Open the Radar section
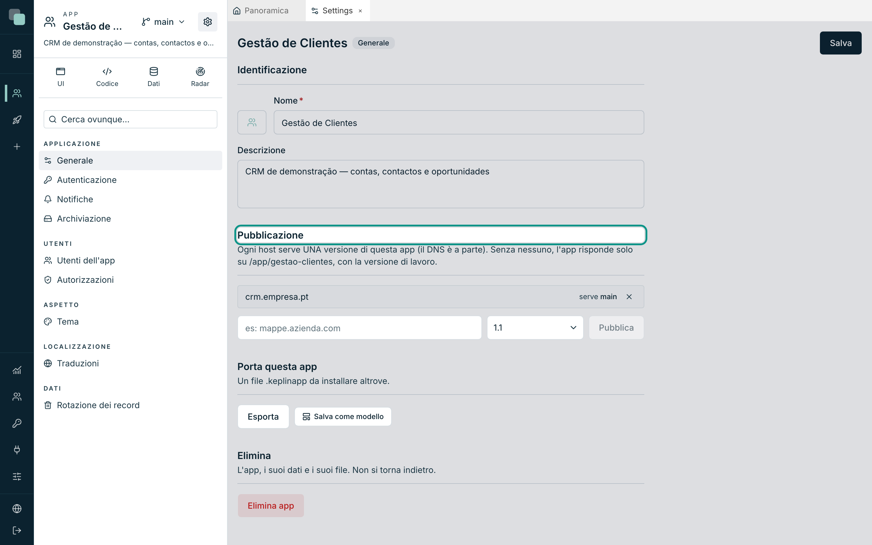872x545 pixels. tap(200, 77)
